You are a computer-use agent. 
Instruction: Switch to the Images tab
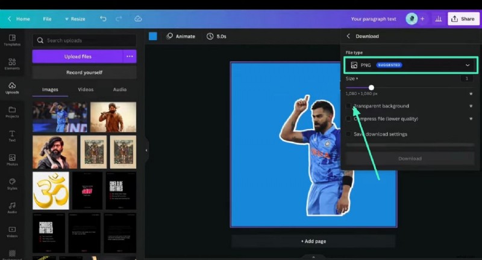tap(50, 89)
